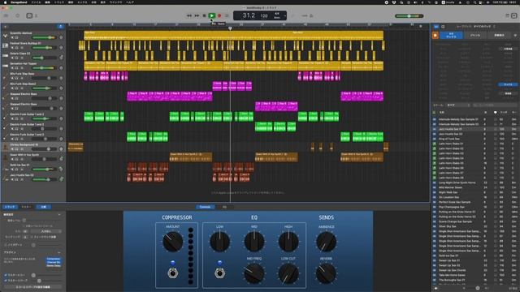520x292 pixels.
Task: Select the Genre filter tab in loop browser
Action: tap(474, 35)
